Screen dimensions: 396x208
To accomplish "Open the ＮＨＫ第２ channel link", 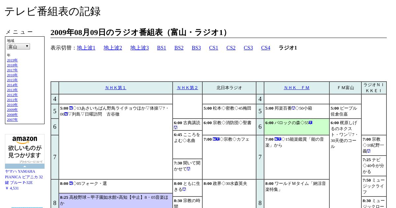I will pos(187,88).
